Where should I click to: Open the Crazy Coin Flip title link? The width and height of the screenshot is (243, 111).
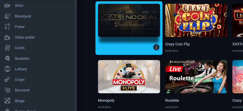[177, 44]
